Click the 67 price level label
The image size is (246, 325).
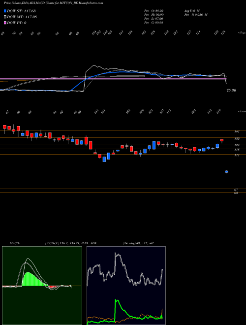point(237,190)
